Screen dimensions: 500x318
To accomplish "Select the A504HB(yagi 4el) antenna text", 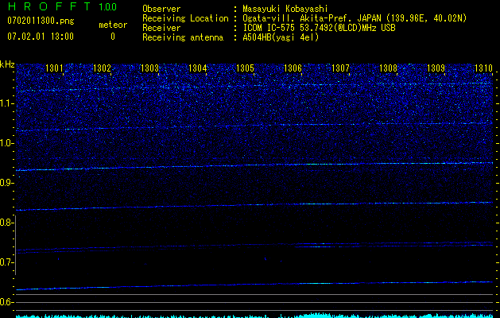I will (x=281, y=37).
